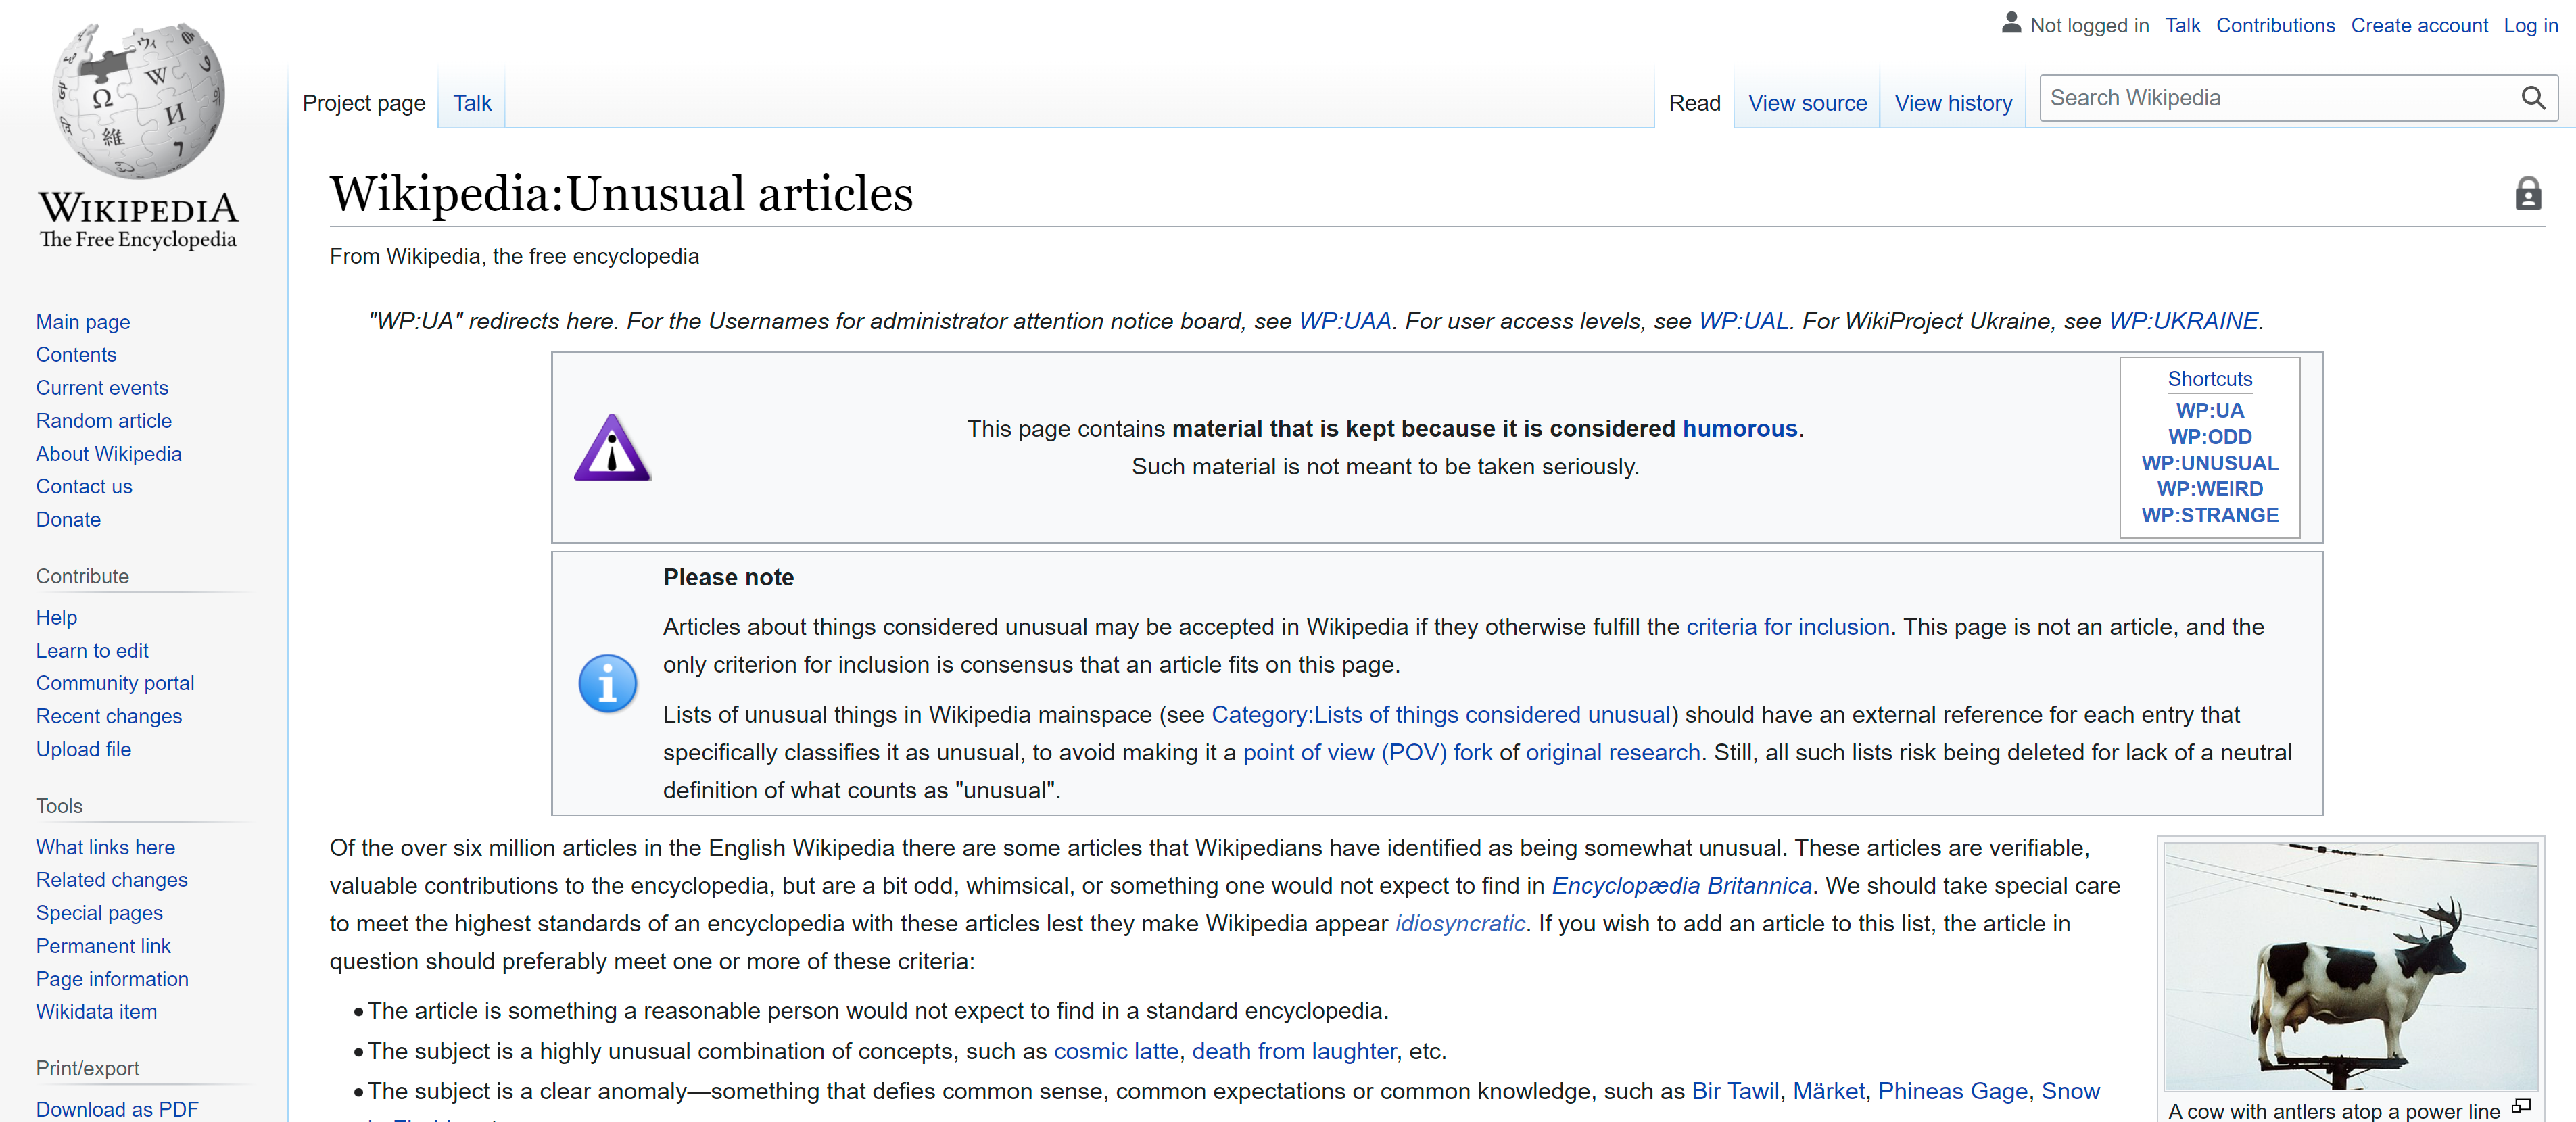This screenshot has height=1122, width=2576.
Task: Open About Wikipedia link
Action: [109, 454]
